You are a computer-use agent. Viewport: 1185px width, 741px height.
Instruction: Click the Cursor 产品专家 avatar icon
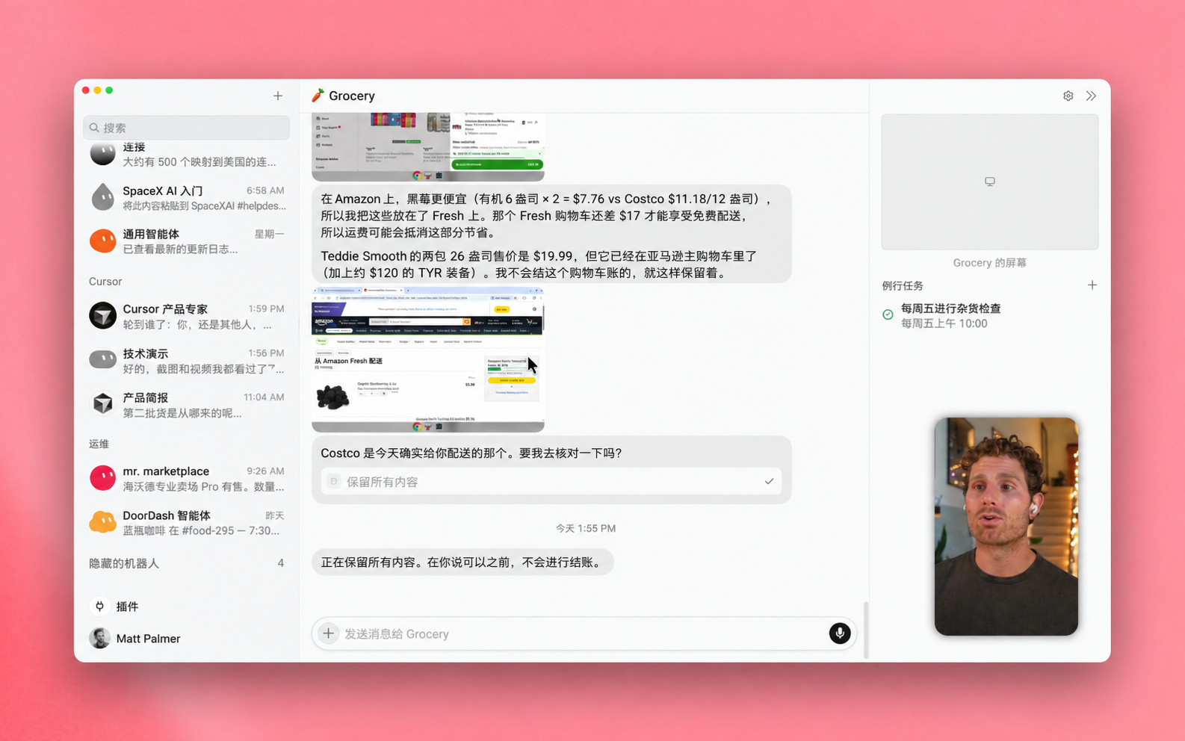102,315
